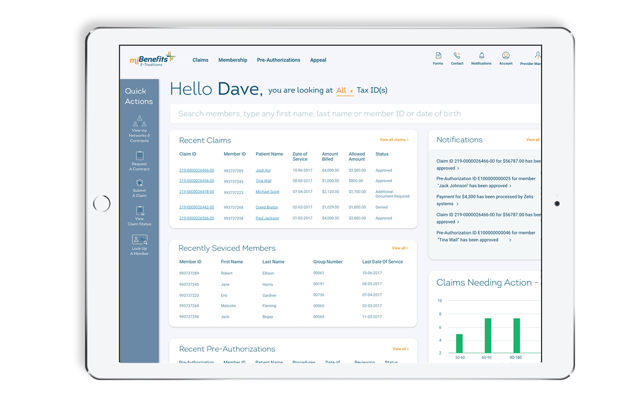Screen dimensions: 640x400
Task: Open patient Tina Wall link
Action: click(264, 181)
